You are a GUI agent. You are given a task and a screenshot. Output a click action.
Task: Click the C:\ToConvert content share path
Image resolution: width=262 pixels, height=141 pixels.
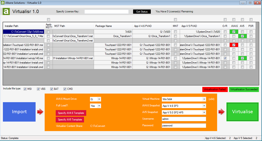(x=98, y=126)
